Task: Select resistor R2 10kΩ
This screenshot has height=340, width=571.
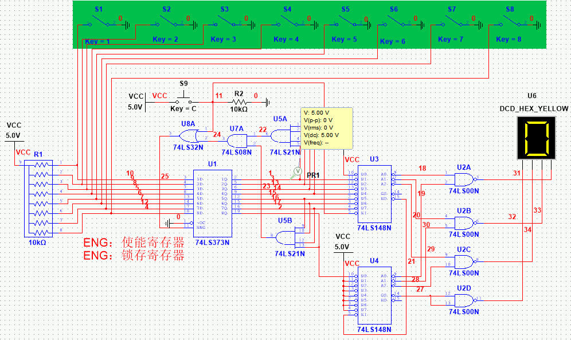Action: [239, 102]
